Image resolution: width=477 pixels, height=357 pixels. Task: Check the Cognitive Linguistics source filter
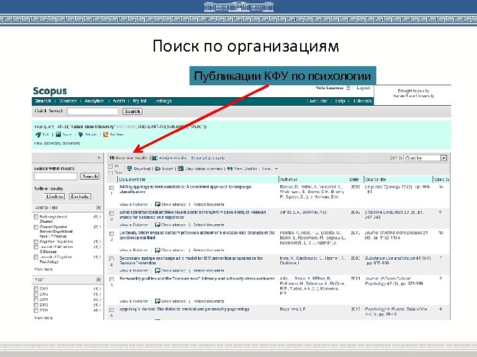(x=36, y=242)
